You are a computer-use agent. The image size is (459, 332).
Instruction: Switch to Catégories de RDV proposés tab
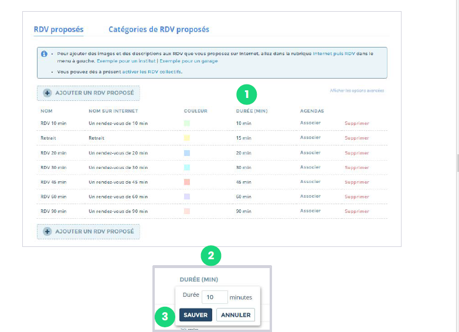[159, 29]
